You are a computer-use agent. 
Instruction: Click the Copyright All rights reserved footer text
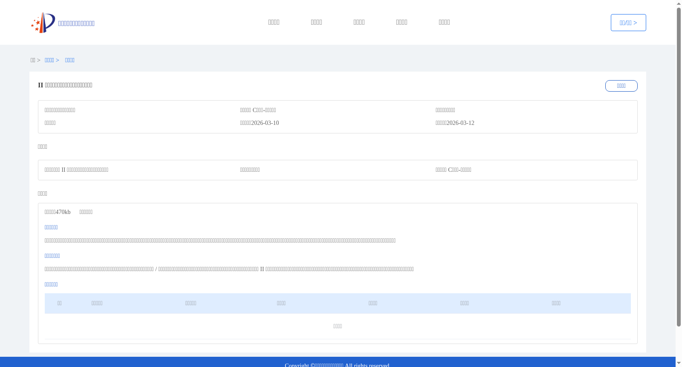(x=337, y=365)
